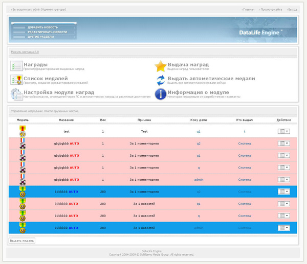Click user link admin in the fifth row
307x264 pixels.
pyautogui.click(x=199, y=180)
